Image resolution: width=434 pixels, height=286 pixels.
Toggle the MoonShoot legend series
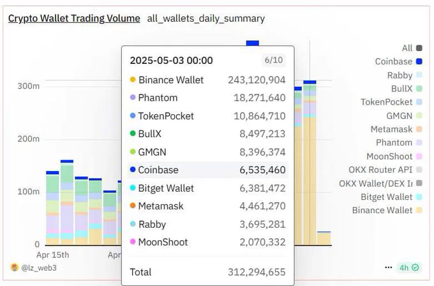coord(394,156)
